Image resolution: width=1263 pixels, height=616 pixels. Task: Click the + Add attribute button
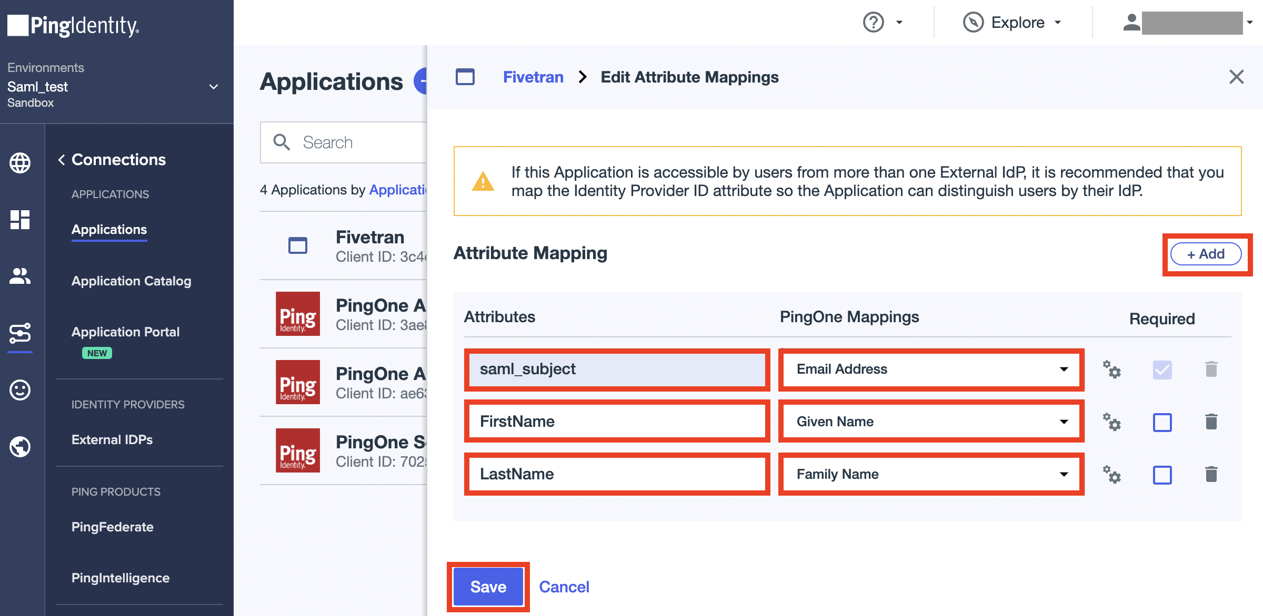(x=1206, y=254)
